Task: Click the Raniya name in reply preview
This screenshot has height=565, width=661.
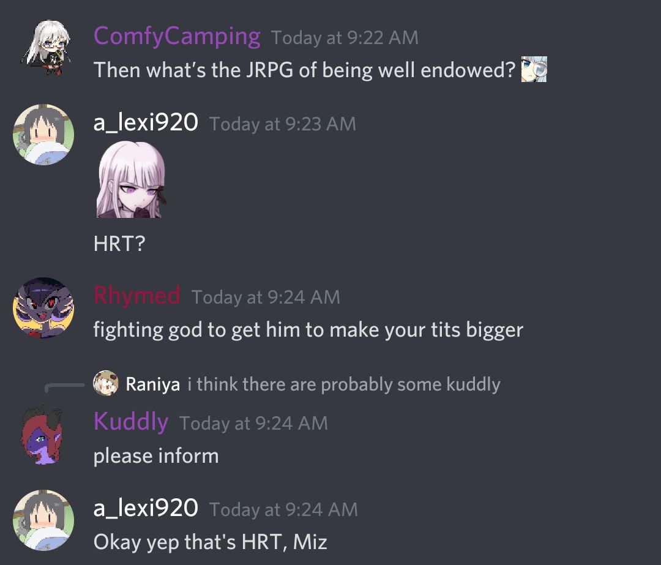Action: [152, 384]
